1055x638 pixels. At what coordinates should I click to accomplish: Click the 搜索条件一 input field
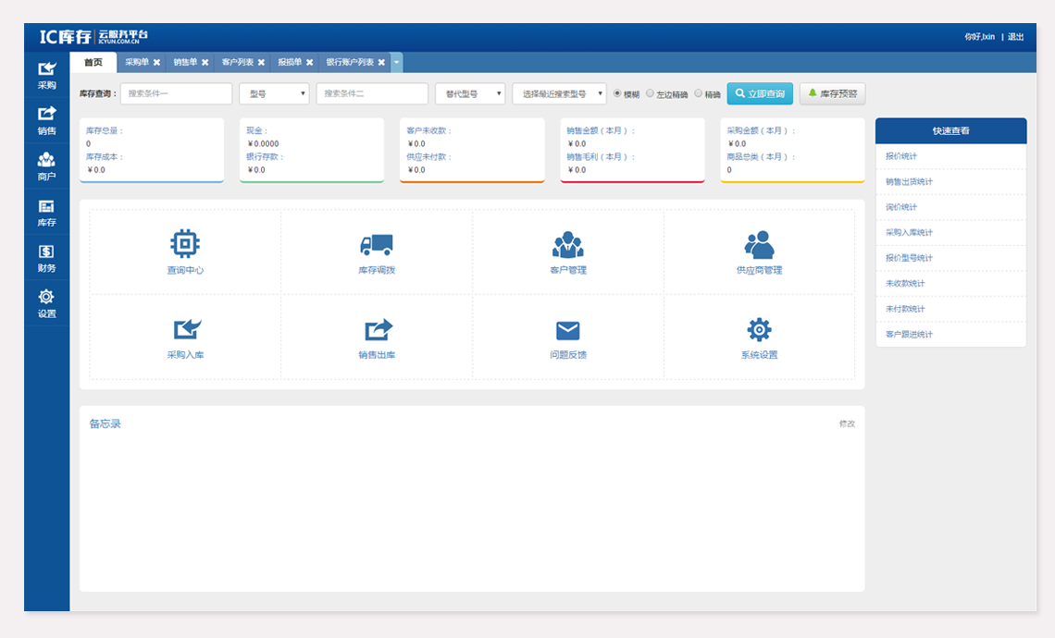pyautogui.click(x=176, y=94)
